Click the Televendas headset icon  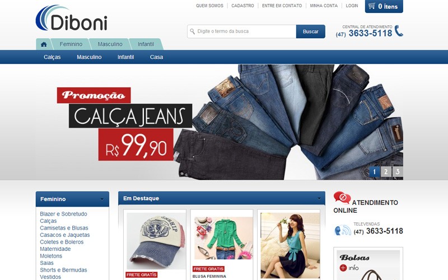pyautogui.click(x=343, y=230)
